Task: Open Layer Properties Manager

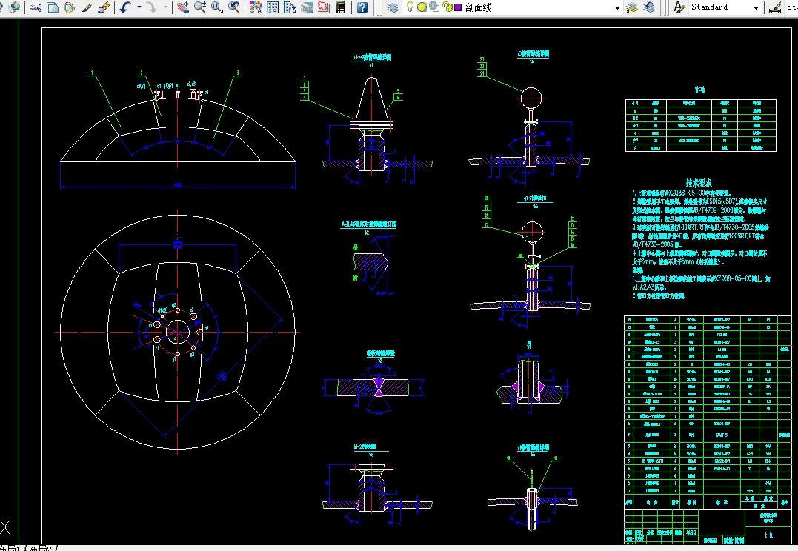Action: tap(393, 7)
